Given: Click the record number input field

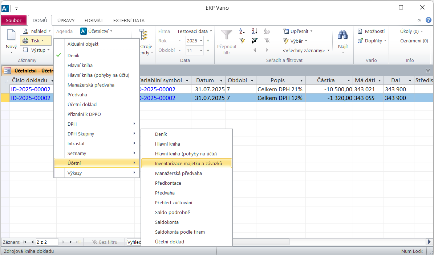Looking at the screenshot, I should coord(46,242).
